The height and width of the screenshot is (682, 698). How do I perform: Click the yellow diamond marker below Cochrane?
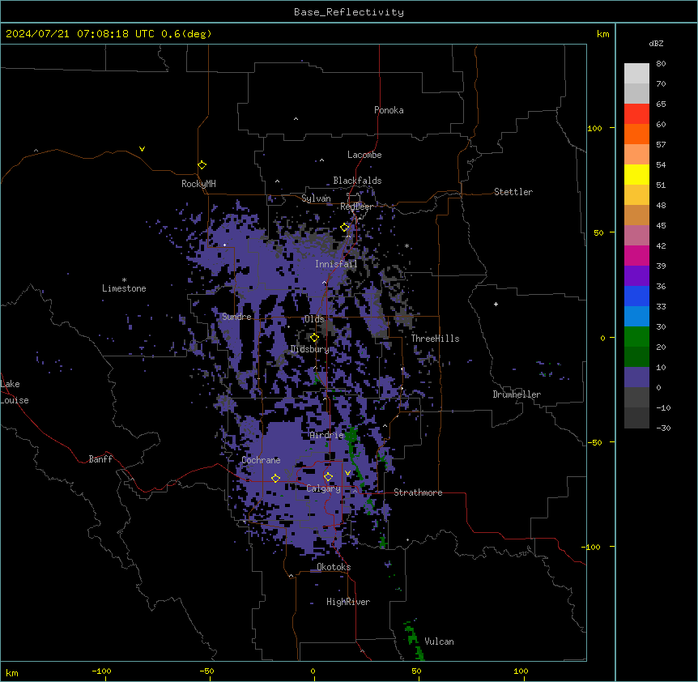[x=275, y=479]
